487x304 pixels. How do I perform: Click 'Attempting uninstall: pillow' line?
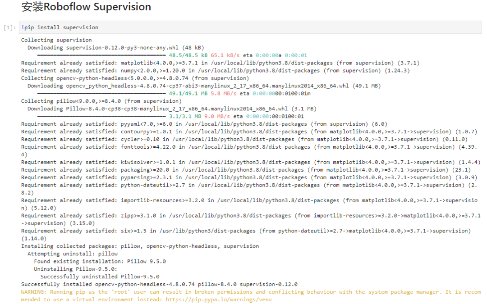coord(72,254)
